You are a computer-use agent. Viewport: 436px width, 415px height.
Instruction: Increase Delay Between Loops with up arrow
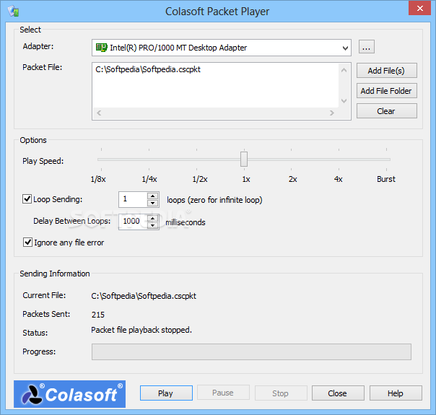[x=152, y=218]
